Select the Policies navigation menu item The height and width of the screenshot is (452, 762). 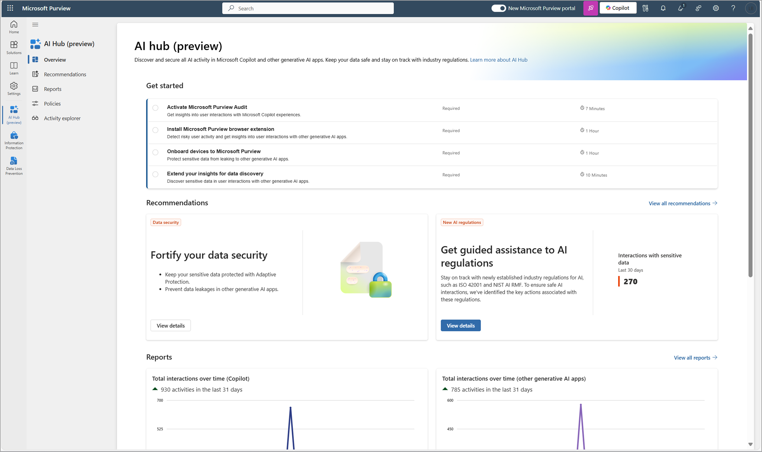point(52,103)
